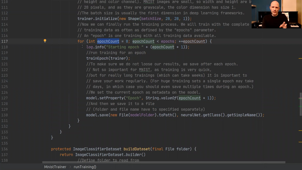Click the horizontal scrollbar of the editor
Viewport: 302px width, 170px height.
click(164, 162)
